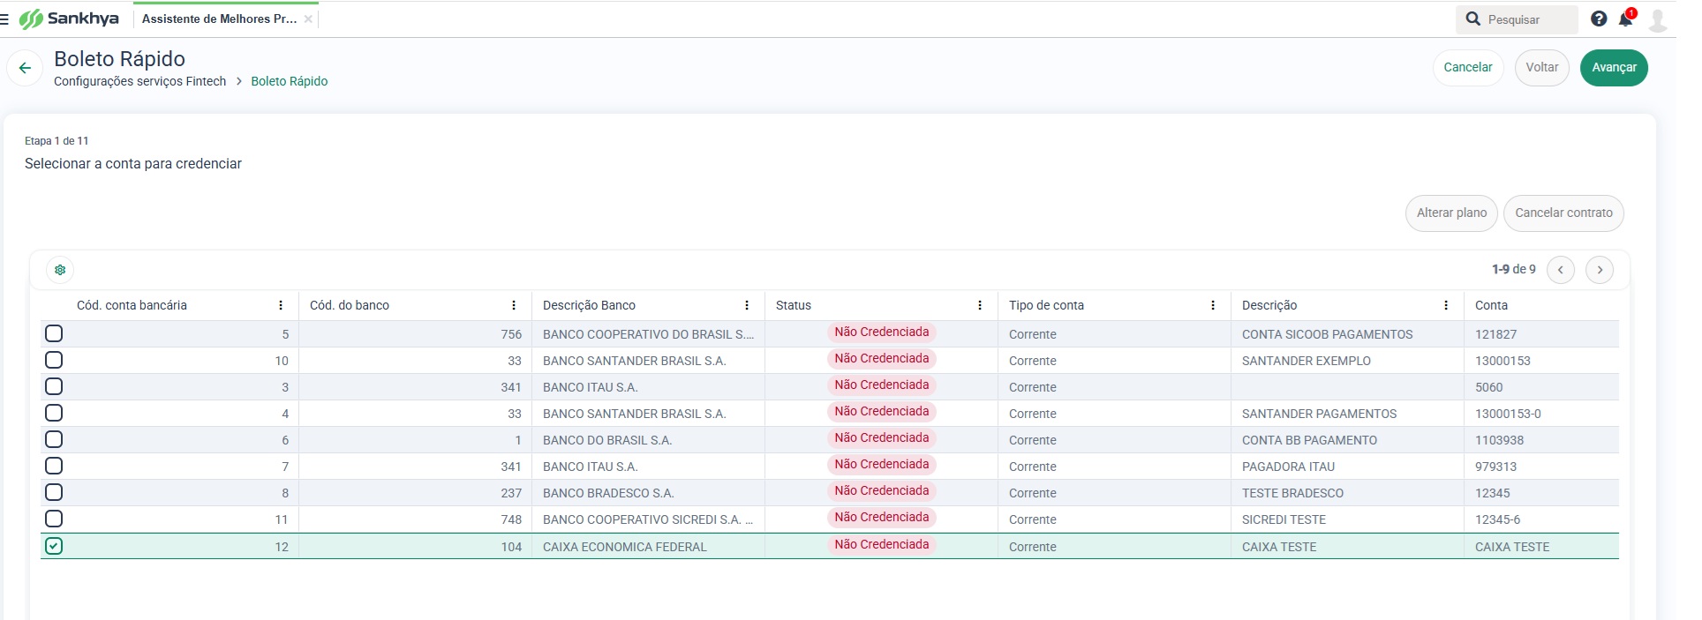Click conta value 1103938

tap(1499, 440)
